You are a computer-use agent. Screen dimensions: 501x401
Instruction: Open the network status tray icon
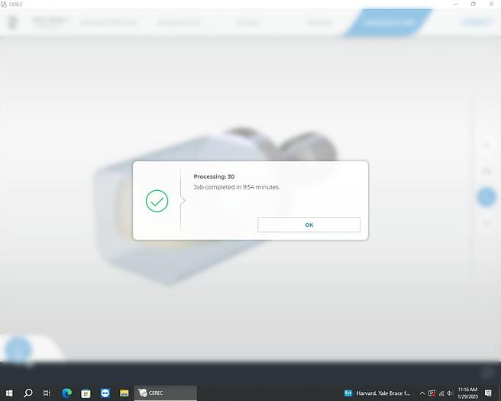point(441,393)
